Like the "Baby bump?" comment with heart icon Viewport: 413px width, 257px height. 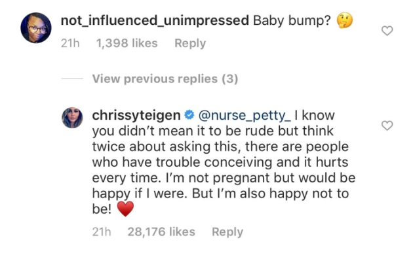(x=387, y=31)
